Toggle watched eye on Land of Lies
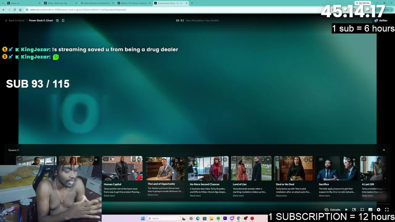Screen dimensions: 395x222 (x=268, y=159)
